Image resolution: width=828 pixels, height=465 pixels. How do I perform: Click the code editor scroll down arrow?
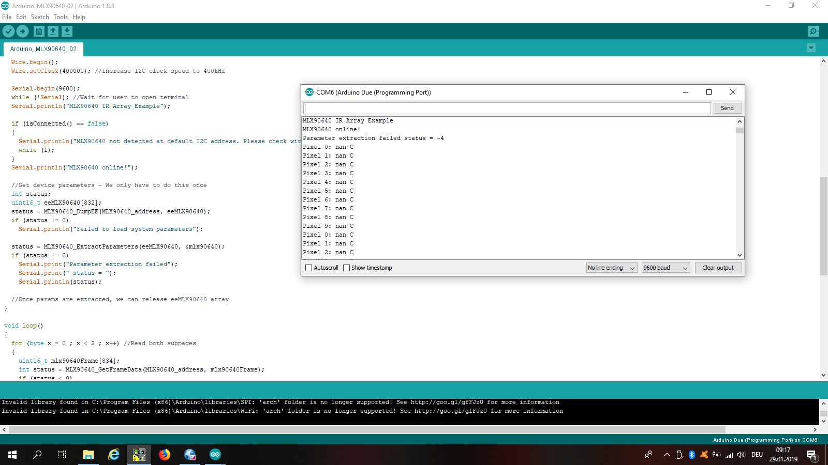click(823, 375)
